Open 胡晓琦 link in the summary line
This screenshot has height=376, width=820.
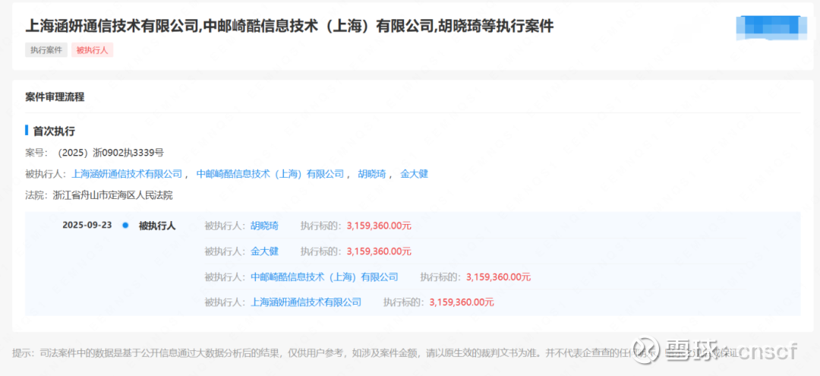click(x=372, y=174)
